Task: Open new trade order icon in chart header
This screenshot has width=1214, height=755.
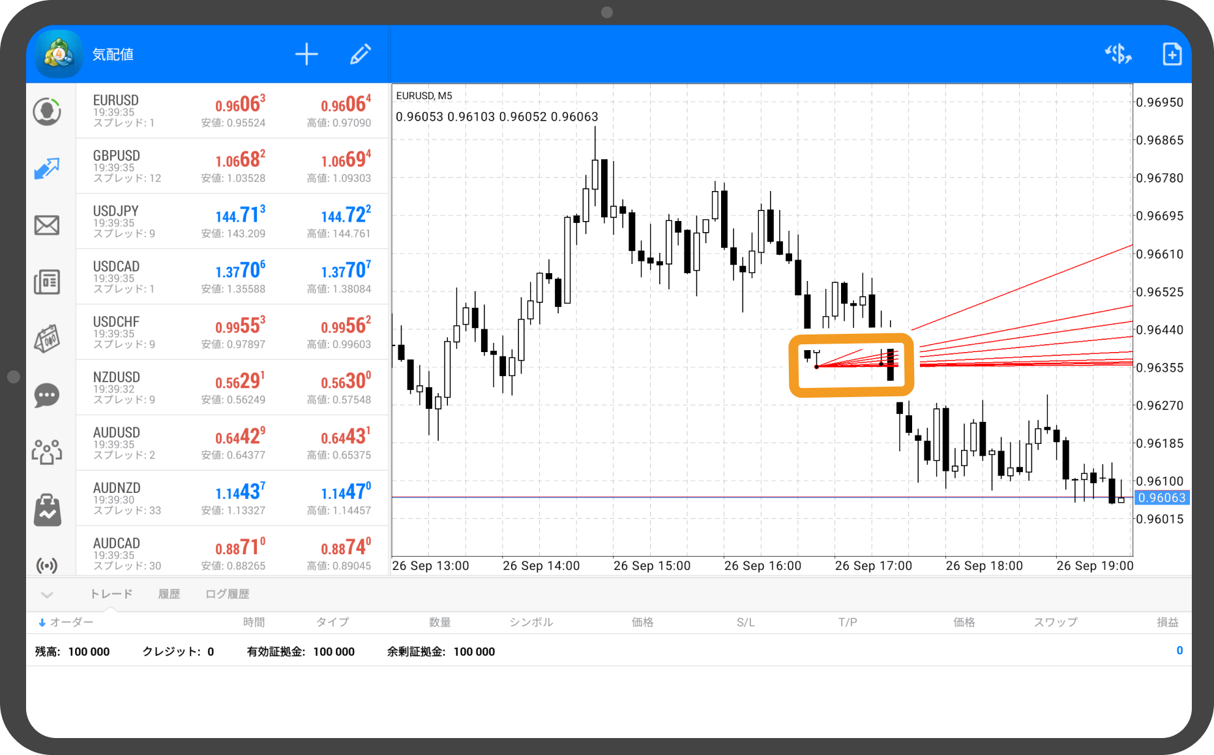Action: (x=1118, y=54)
